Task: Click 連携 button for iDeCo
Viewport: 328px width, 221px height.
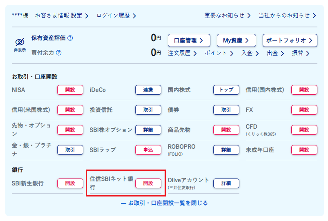Action: 148,90
